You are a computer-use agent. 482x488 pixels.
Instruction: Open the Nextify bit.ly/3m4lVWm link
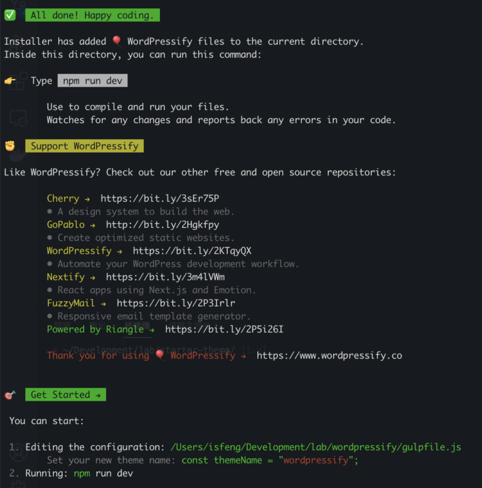pos(165,277)
